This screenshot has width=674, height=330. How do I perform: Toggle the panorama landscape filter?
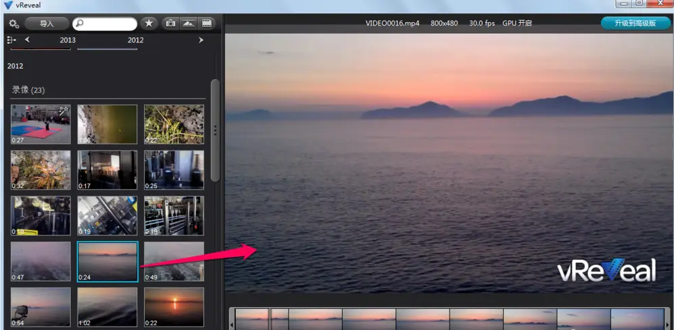188,24
